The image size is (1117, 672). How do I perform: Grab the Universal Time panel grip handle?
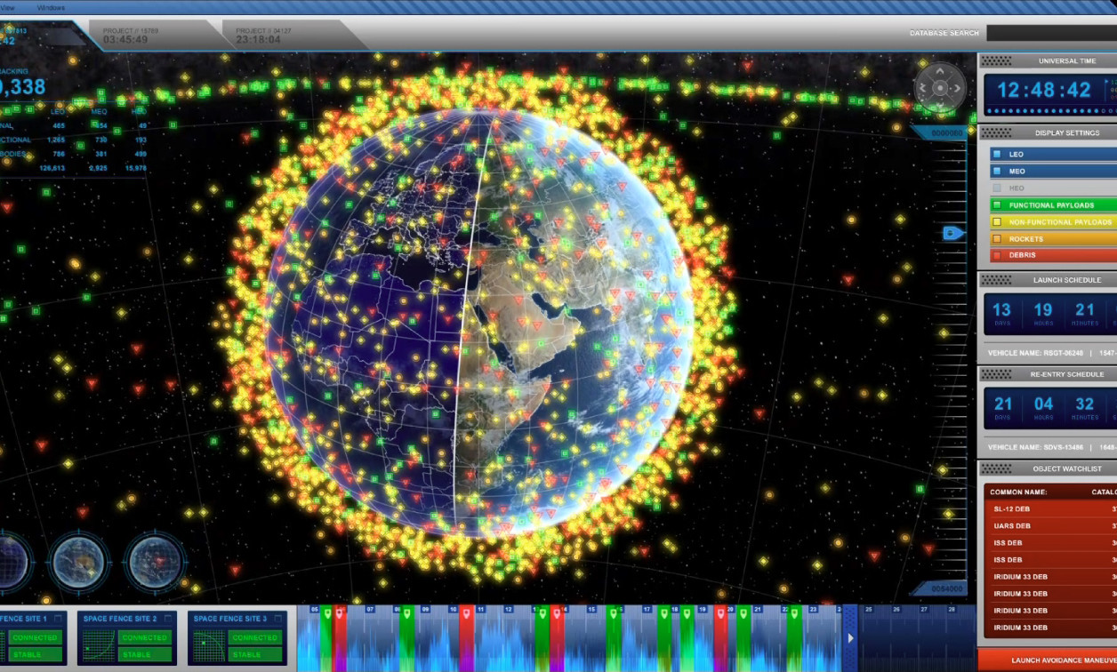[x=997, y=60]
